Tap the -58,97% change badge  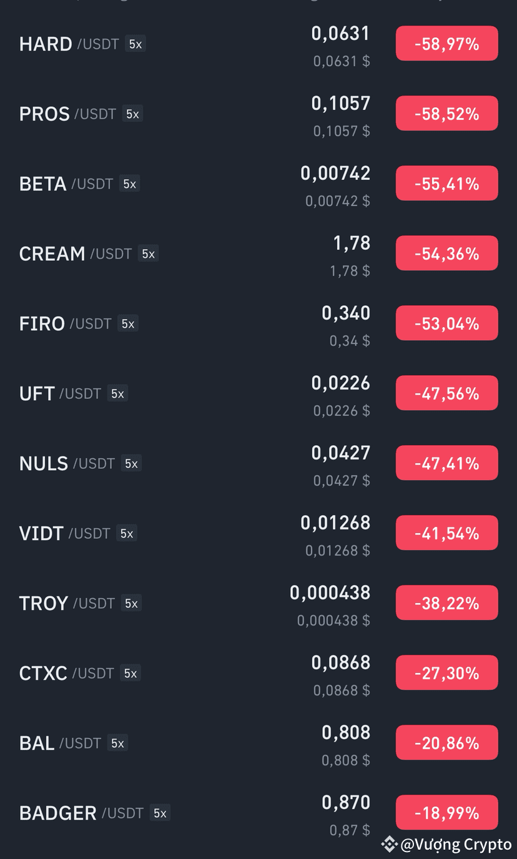[x=447, y=44]
